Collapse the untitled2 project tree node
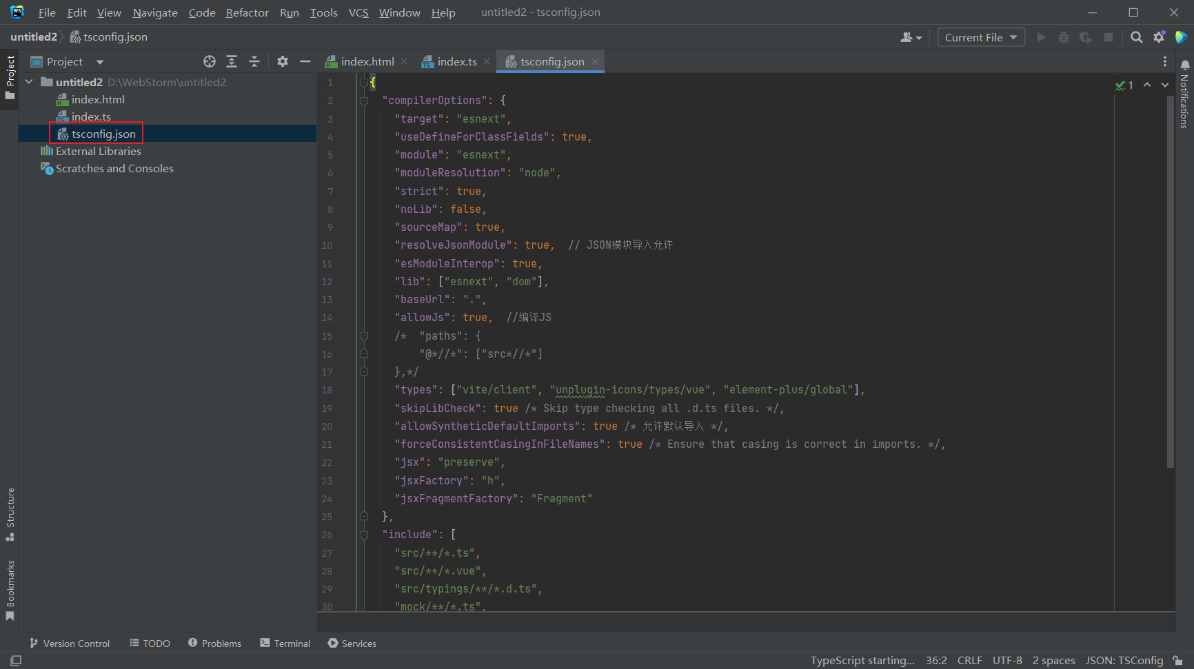 (x=29, y=81)
